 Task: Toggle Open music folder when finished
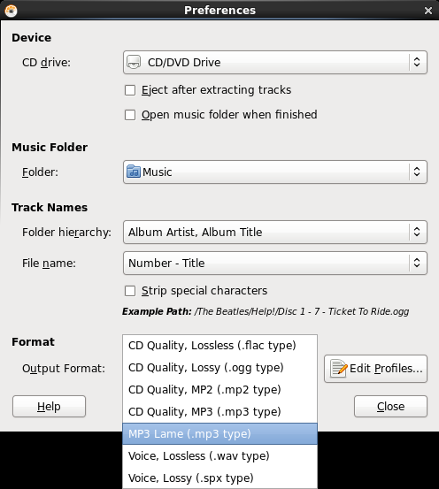(130, 115)
